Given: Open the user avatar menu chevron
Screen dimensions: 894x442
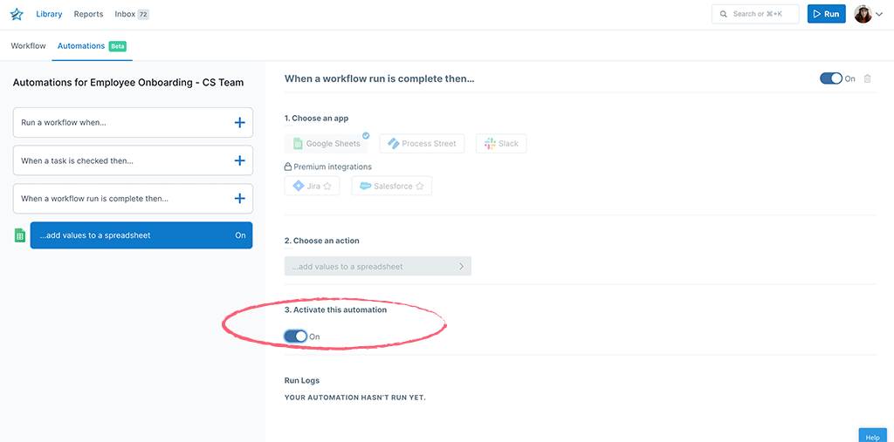Looking at the screenshot, I should [x=878, y=14].
